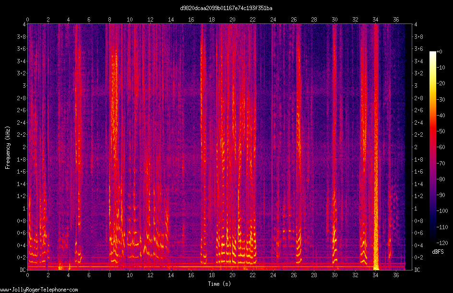Click the title d9820dcaa2099b01167e74c193f351ba
Image resolution: width=453 pixels, height=293 pixels.
(226, 8)
